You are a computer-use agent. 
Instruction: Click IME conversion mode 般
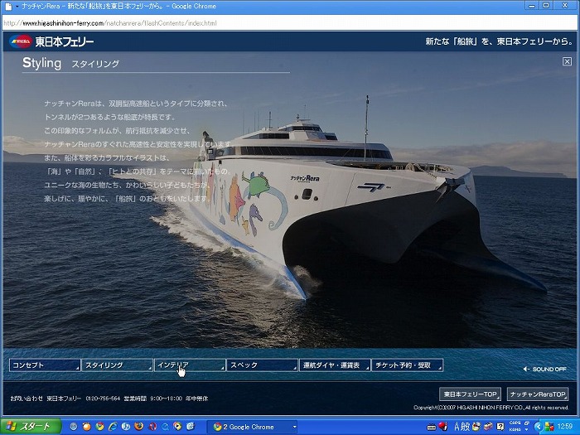pyautogui.click(x=466, y=427)
